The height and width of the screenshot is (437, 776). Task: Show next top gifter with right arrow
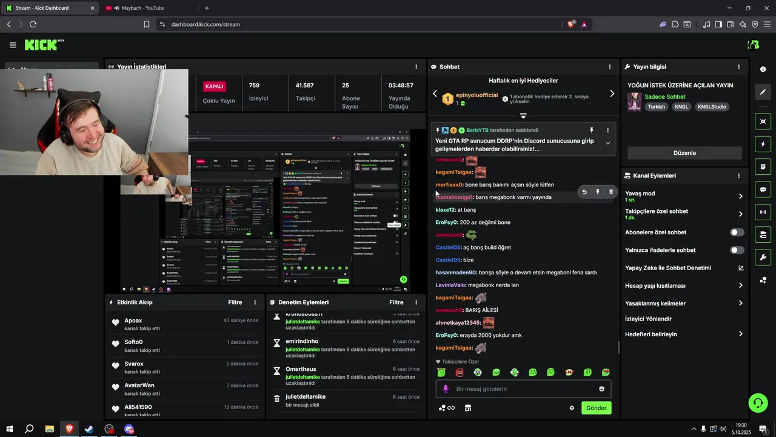(x=612, y=93)
